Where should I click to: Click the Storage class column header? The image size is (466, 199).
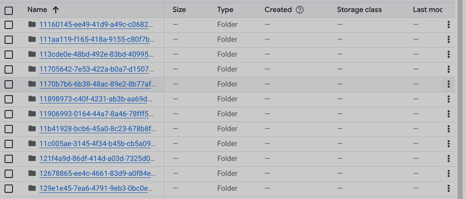tap(359, 10)
